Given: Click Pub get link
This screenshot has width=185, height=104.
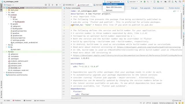Looking at the screenshot, I should [x=134, y=8].
